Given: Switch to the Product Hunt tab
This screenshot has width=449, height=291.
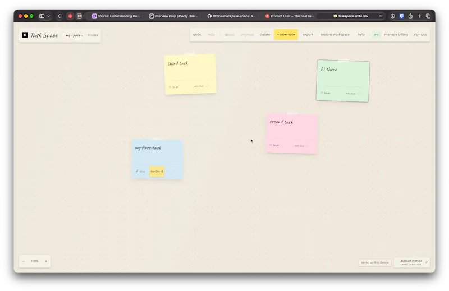Looking at the screenshot, I should [x=290, y=16].
